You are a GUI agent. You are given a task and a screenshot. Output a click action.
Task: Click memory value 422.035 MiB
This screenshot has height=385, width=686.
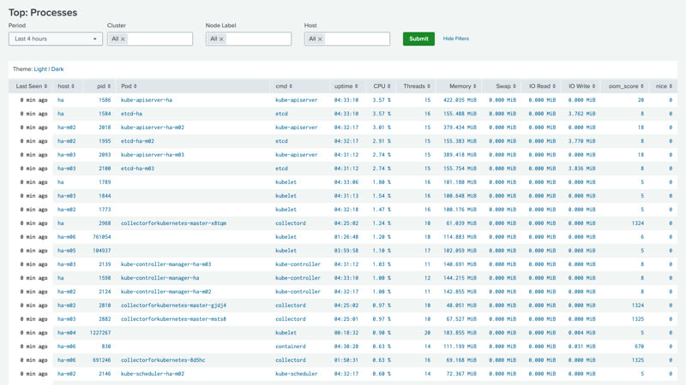[x=460, y=100]
